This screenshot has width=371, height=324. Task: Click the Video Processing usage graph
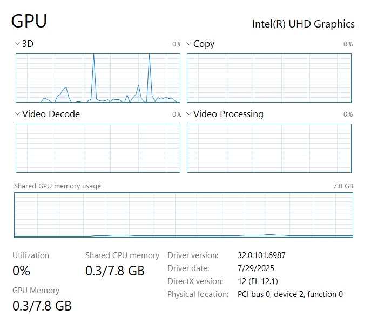[x=269, y=148]
